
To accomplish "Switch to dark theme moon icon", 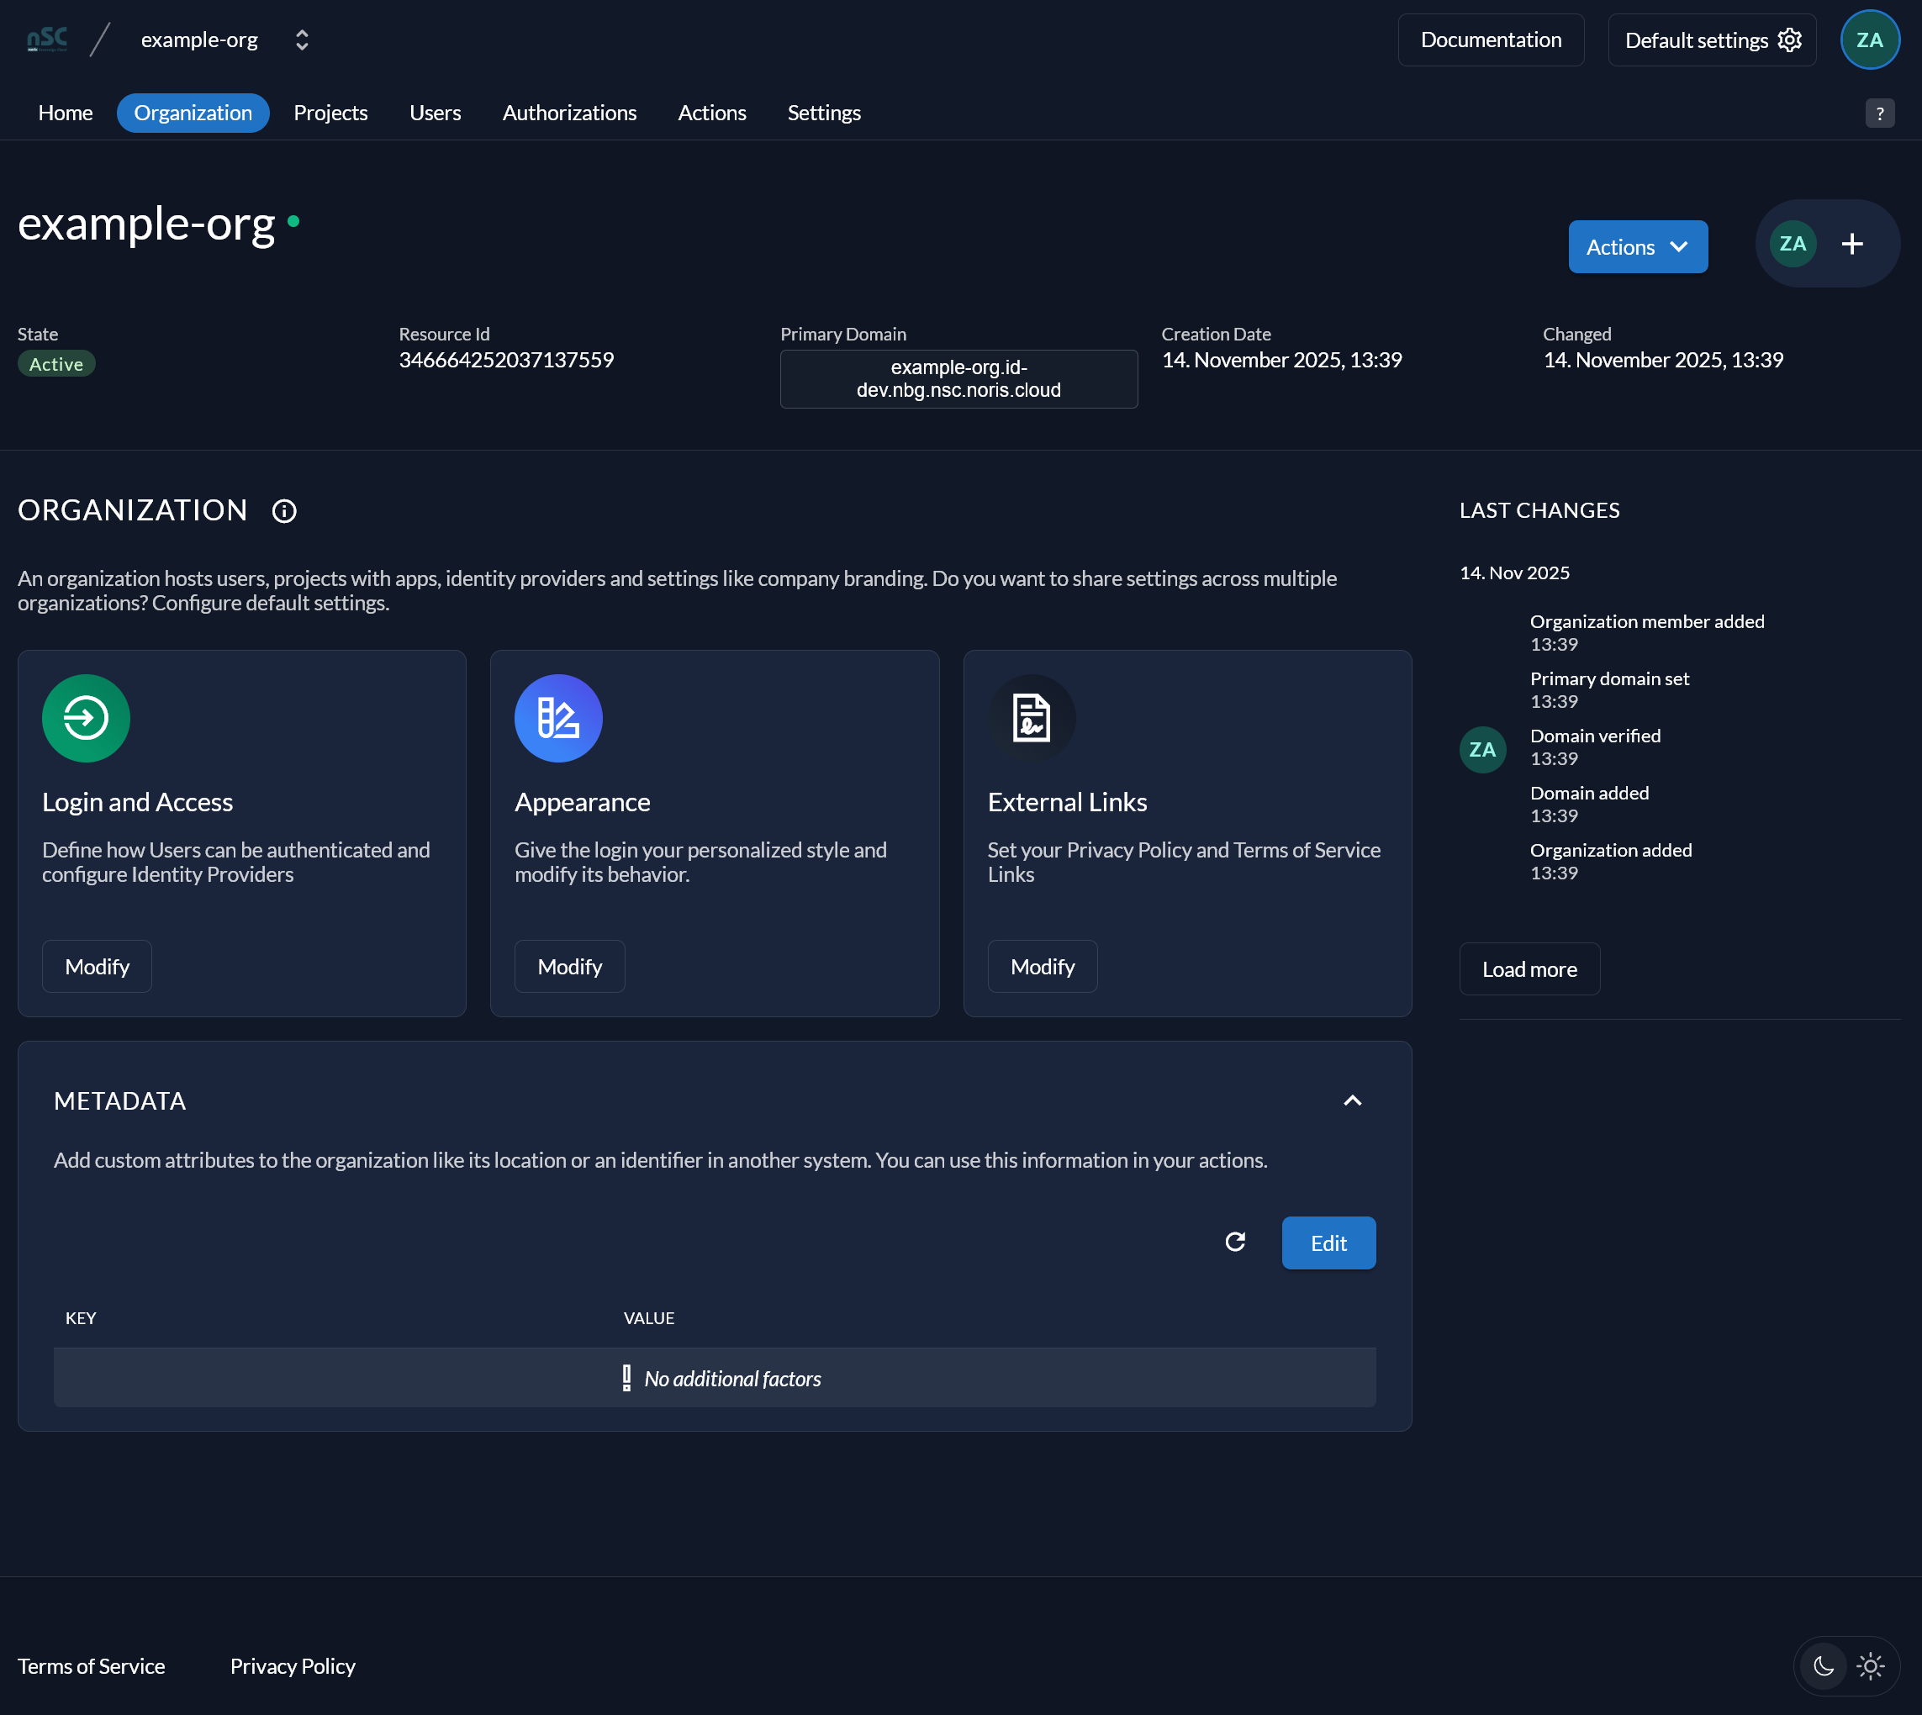I will coord(1823,1666).
